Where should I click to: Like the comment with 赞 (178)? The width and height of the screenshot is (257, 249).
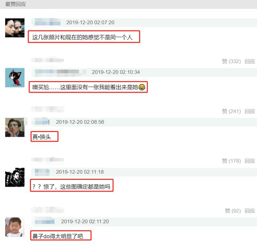point(231,161)
